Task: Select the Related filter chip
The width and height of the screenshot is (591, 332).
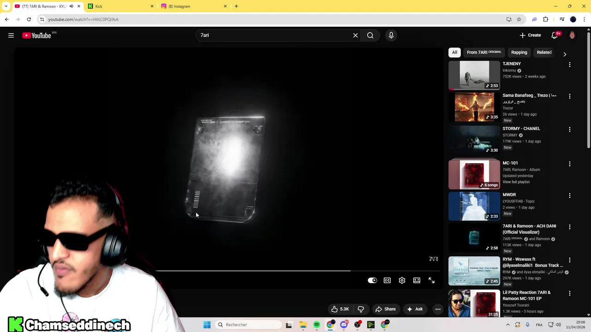Action: pyautogui.click(x=544, y=53)
